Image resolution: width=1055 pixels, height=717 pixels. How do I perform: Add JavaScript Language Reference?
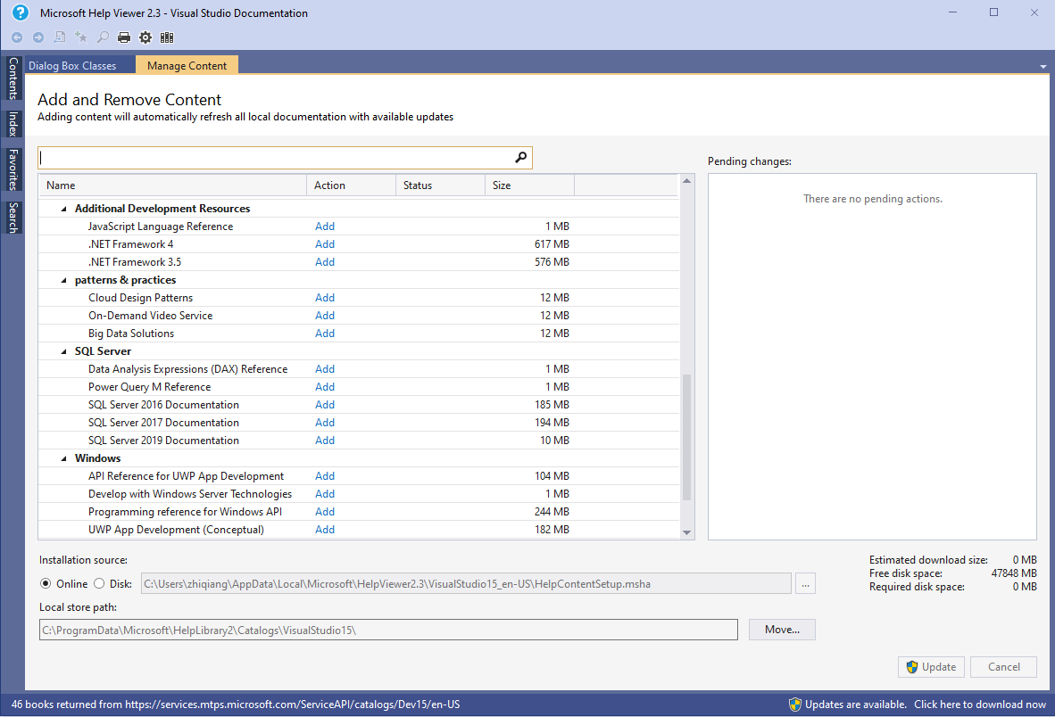(325, 227)
